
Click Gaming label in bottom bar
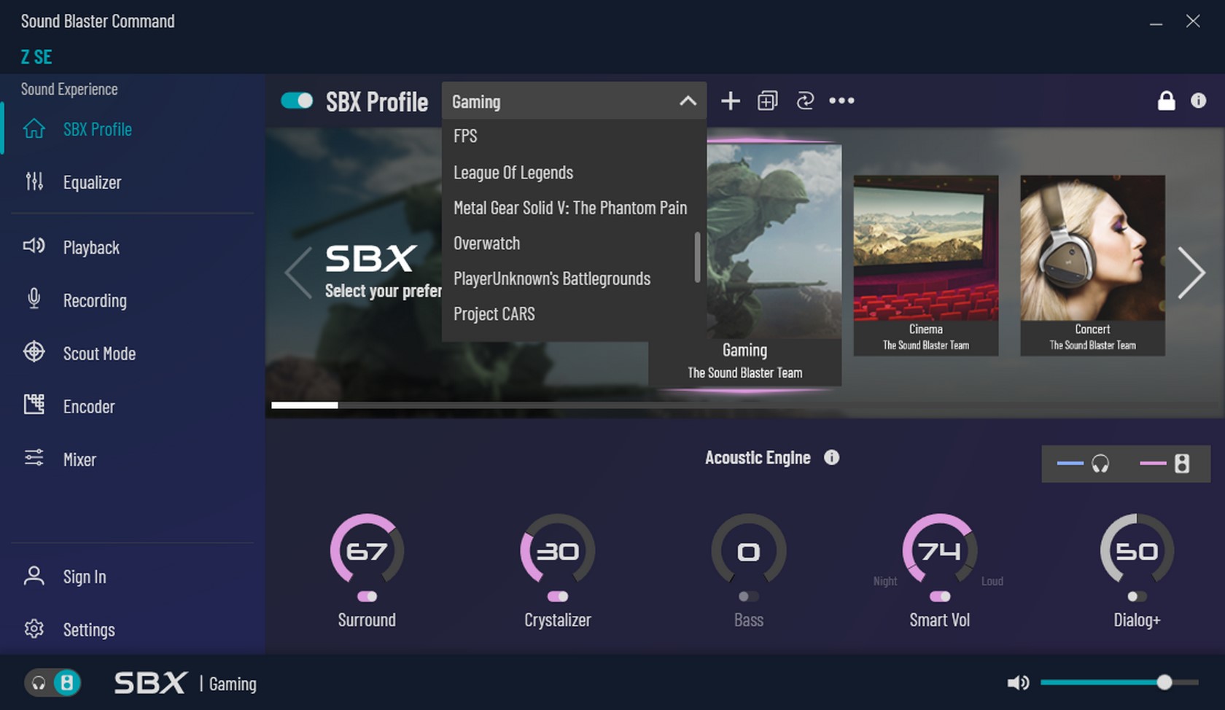233,684
